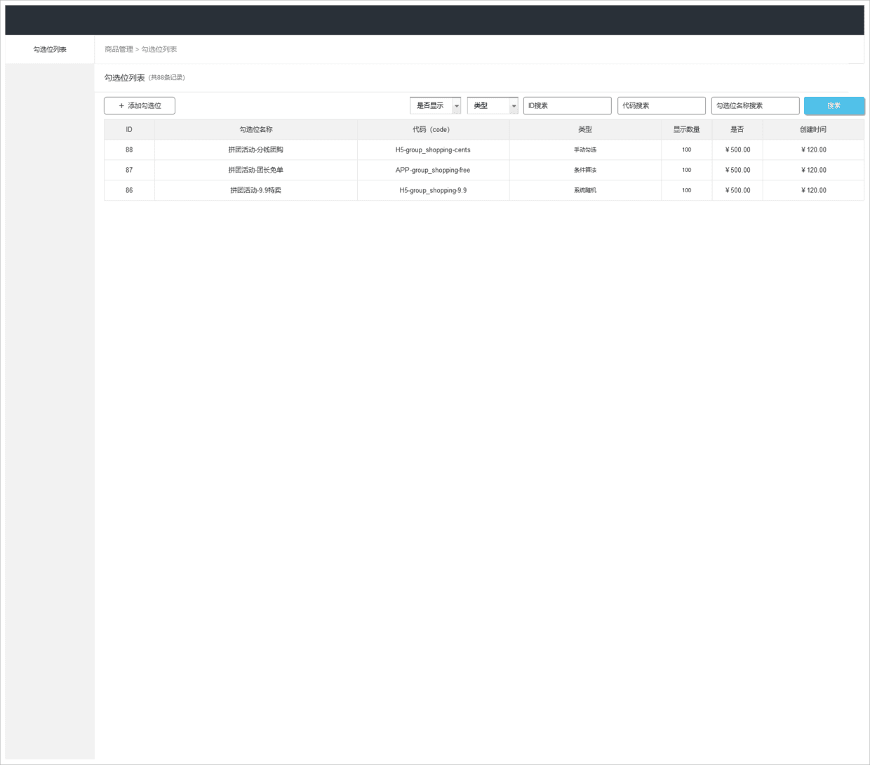Screen dimensions: 870x765
Task: Click the 条件算法 type cell
Action: 585,170
